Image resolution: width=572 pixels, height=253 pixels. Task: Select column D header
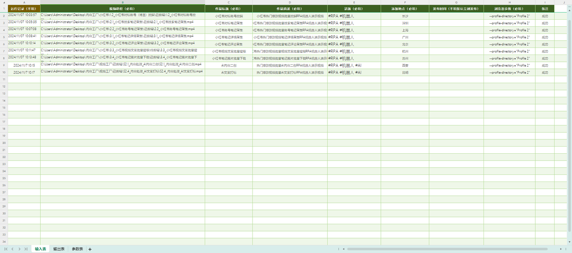290,2
